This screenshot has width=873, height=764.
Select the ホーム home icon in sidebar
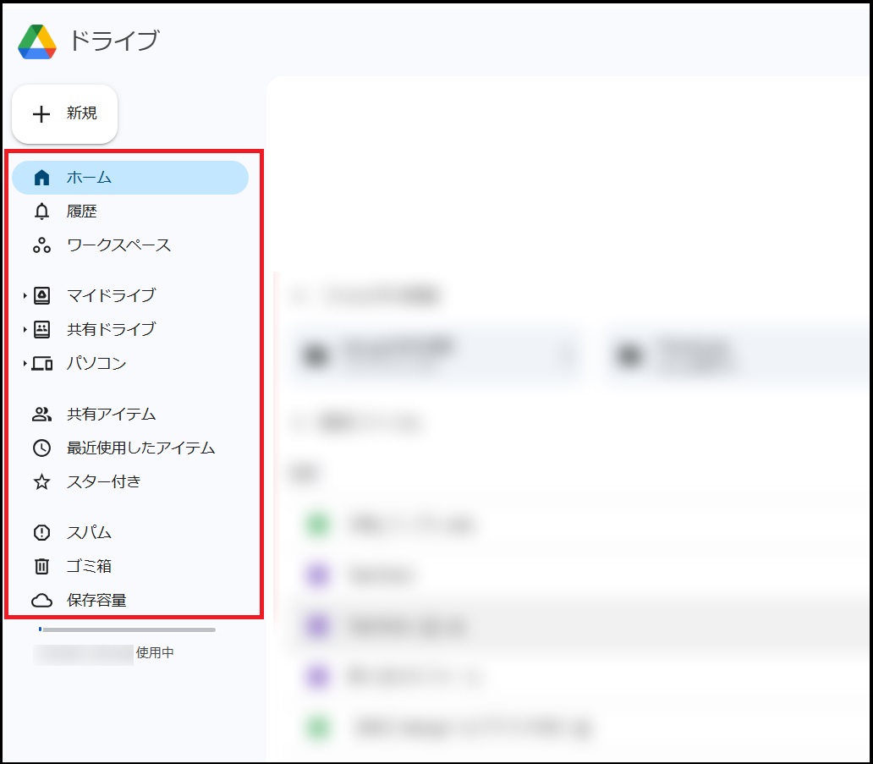click(x=41, y=178)
